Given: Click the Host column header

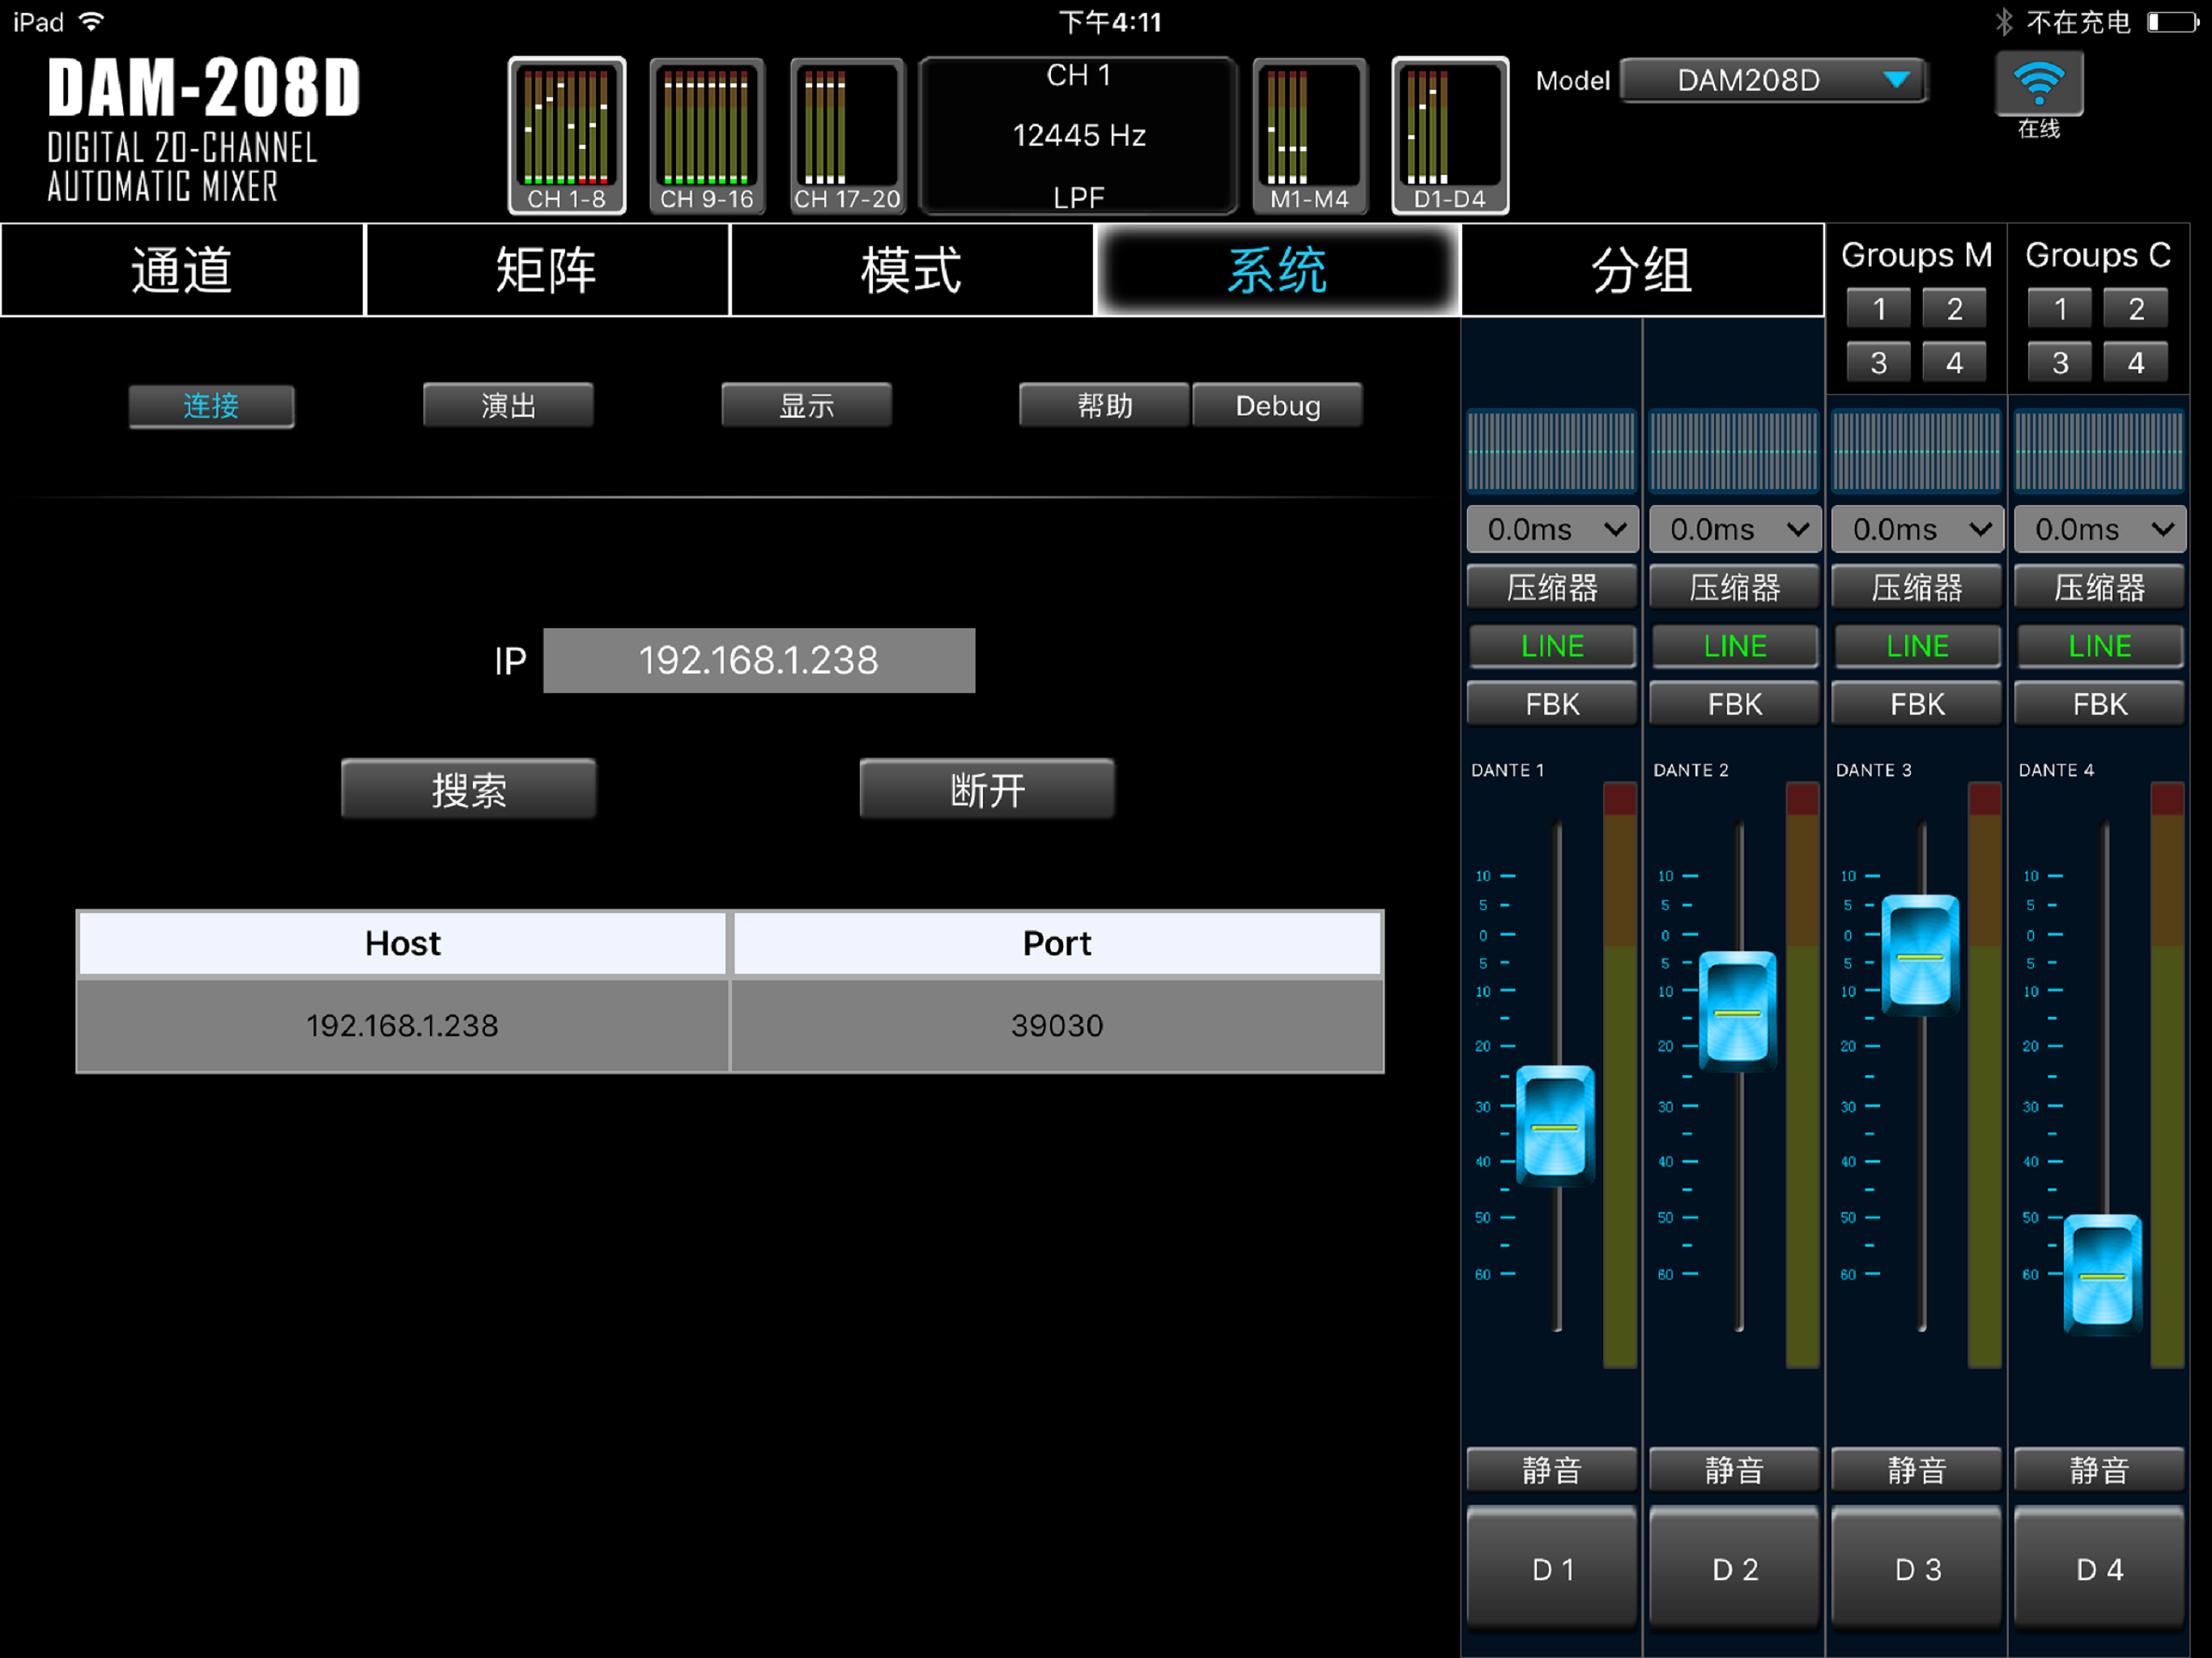Looking at the screenshot, I should pyautogui.click(x=402, y=942).
